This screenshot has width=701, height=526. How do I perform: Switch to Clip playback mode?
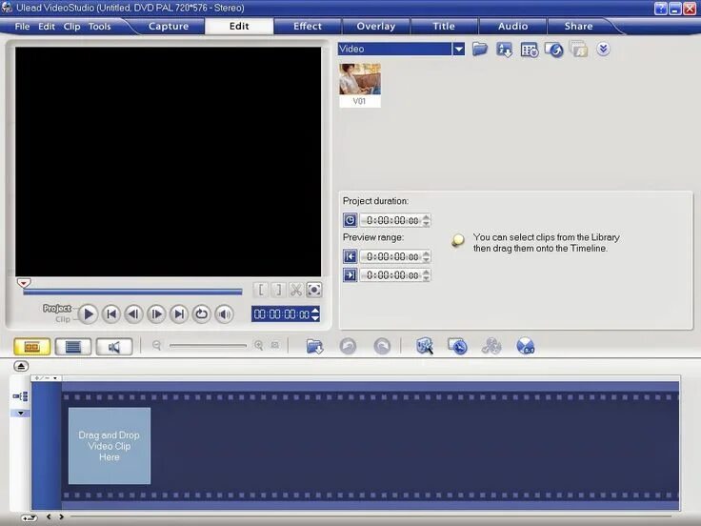pos(63,319)
